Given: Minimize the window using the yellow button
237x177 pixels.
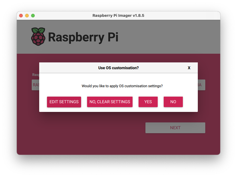Looking at the screenshot, I should point(27,16).
